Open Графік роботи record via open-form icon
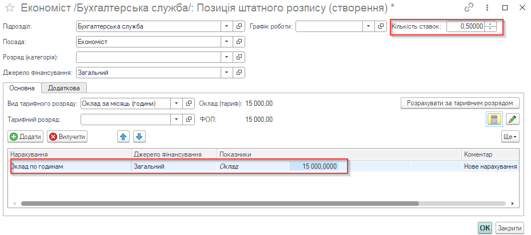The image size is (531, 235). click(x=381, y=26)
